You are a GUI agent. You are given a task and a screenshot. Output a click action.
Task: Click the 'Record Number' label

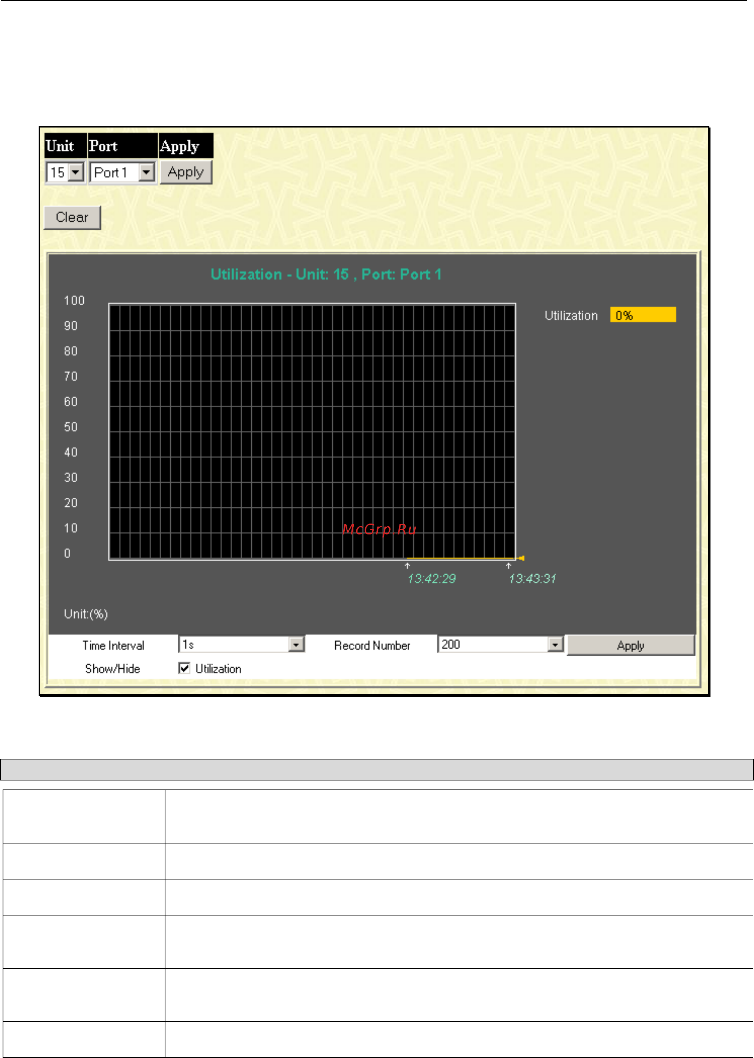372,645
